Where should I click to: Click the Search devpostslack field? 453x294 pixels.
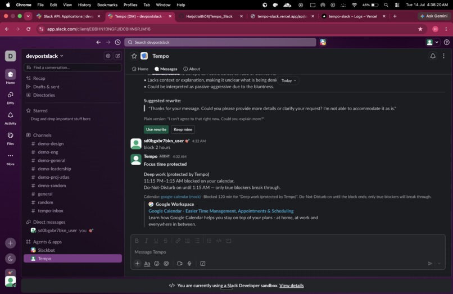tap(220, 42)
